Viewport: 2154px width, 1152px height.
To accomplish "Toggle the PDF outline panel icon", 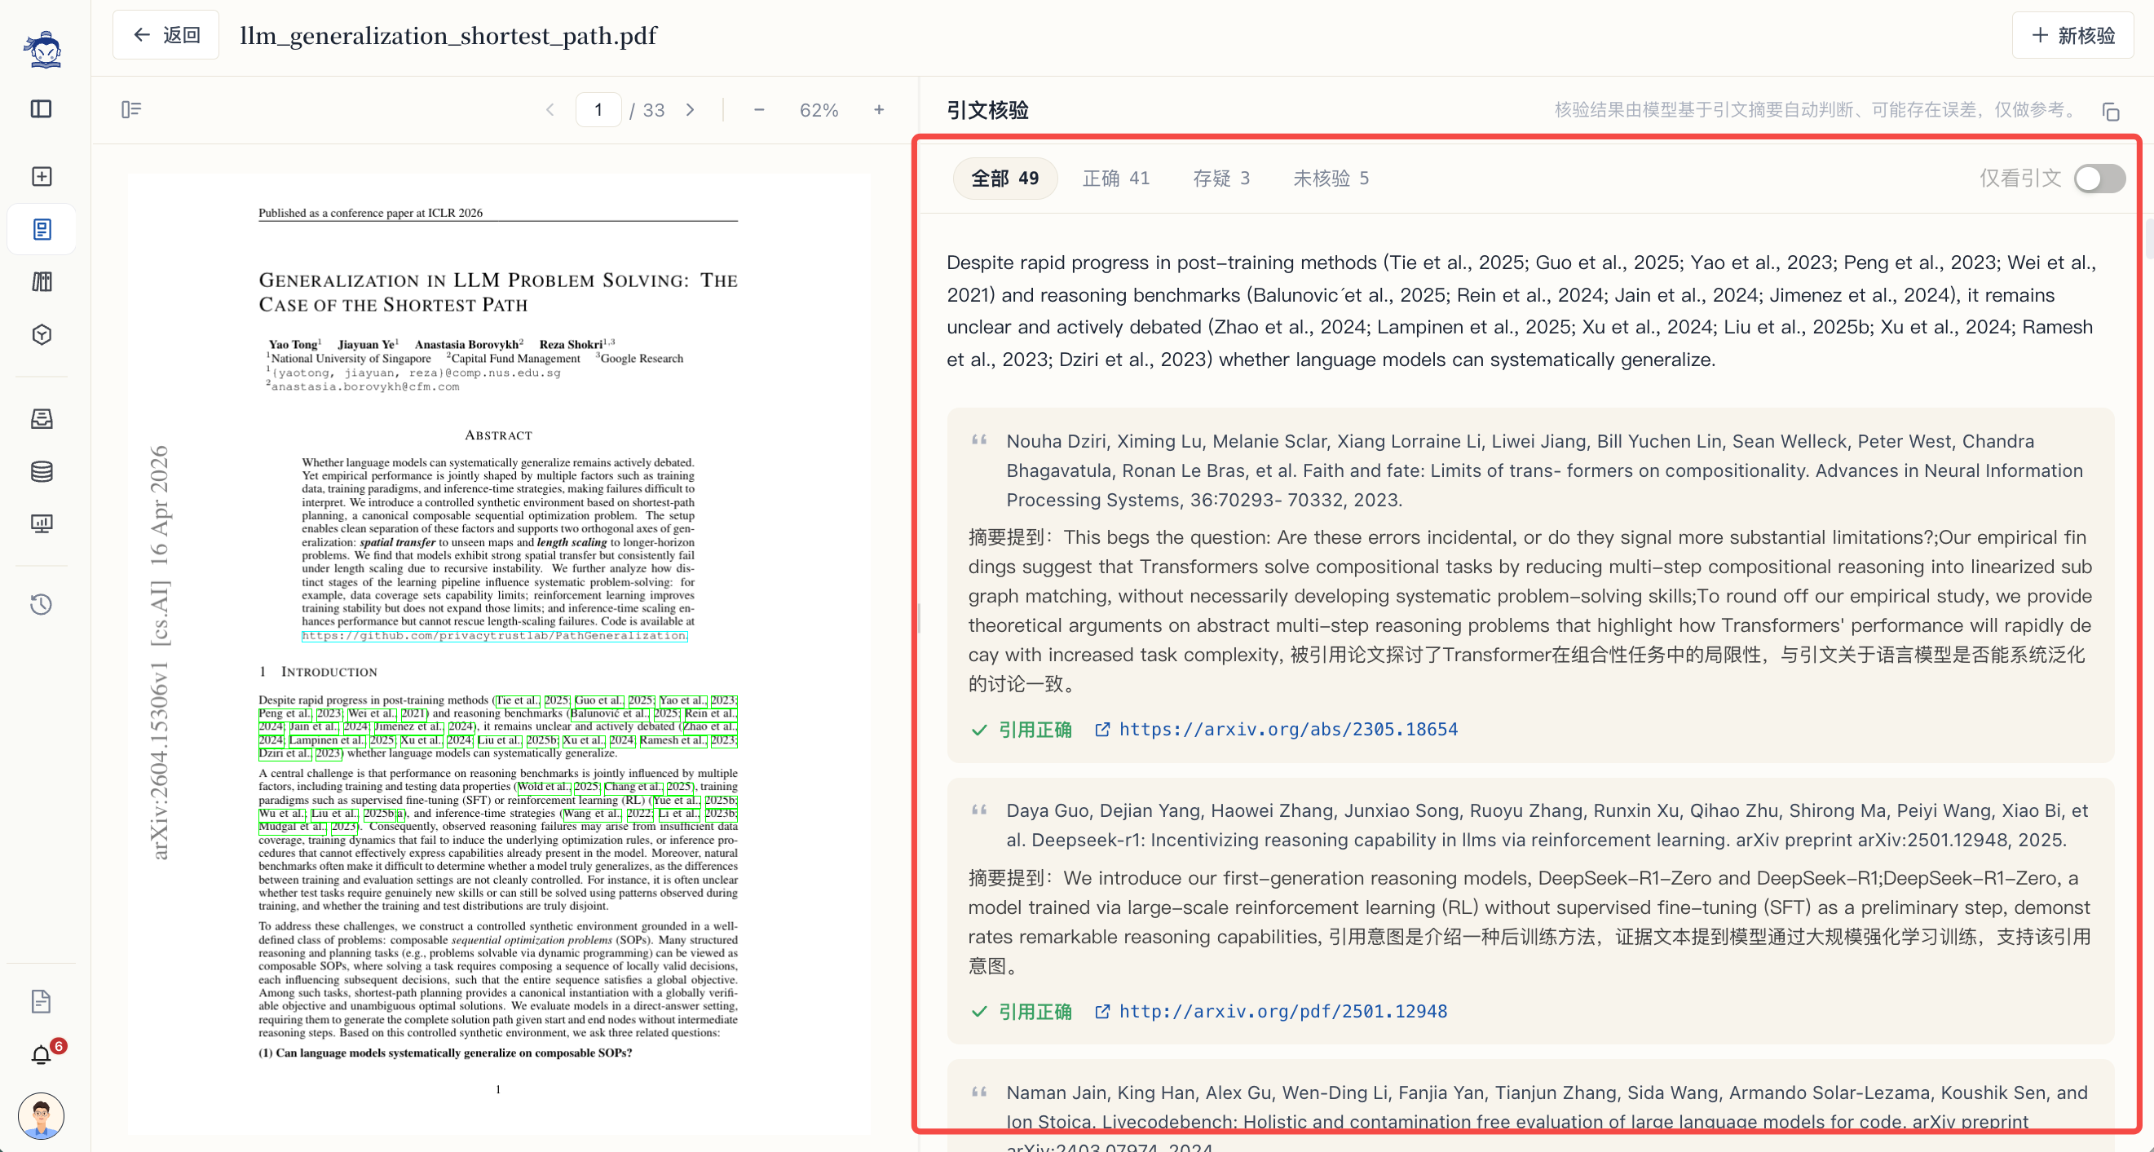I will (x=131, y=109).
